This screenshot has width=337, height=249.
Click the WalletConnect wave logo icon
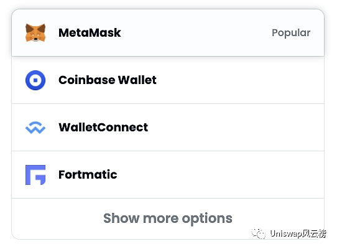(35, 128)
